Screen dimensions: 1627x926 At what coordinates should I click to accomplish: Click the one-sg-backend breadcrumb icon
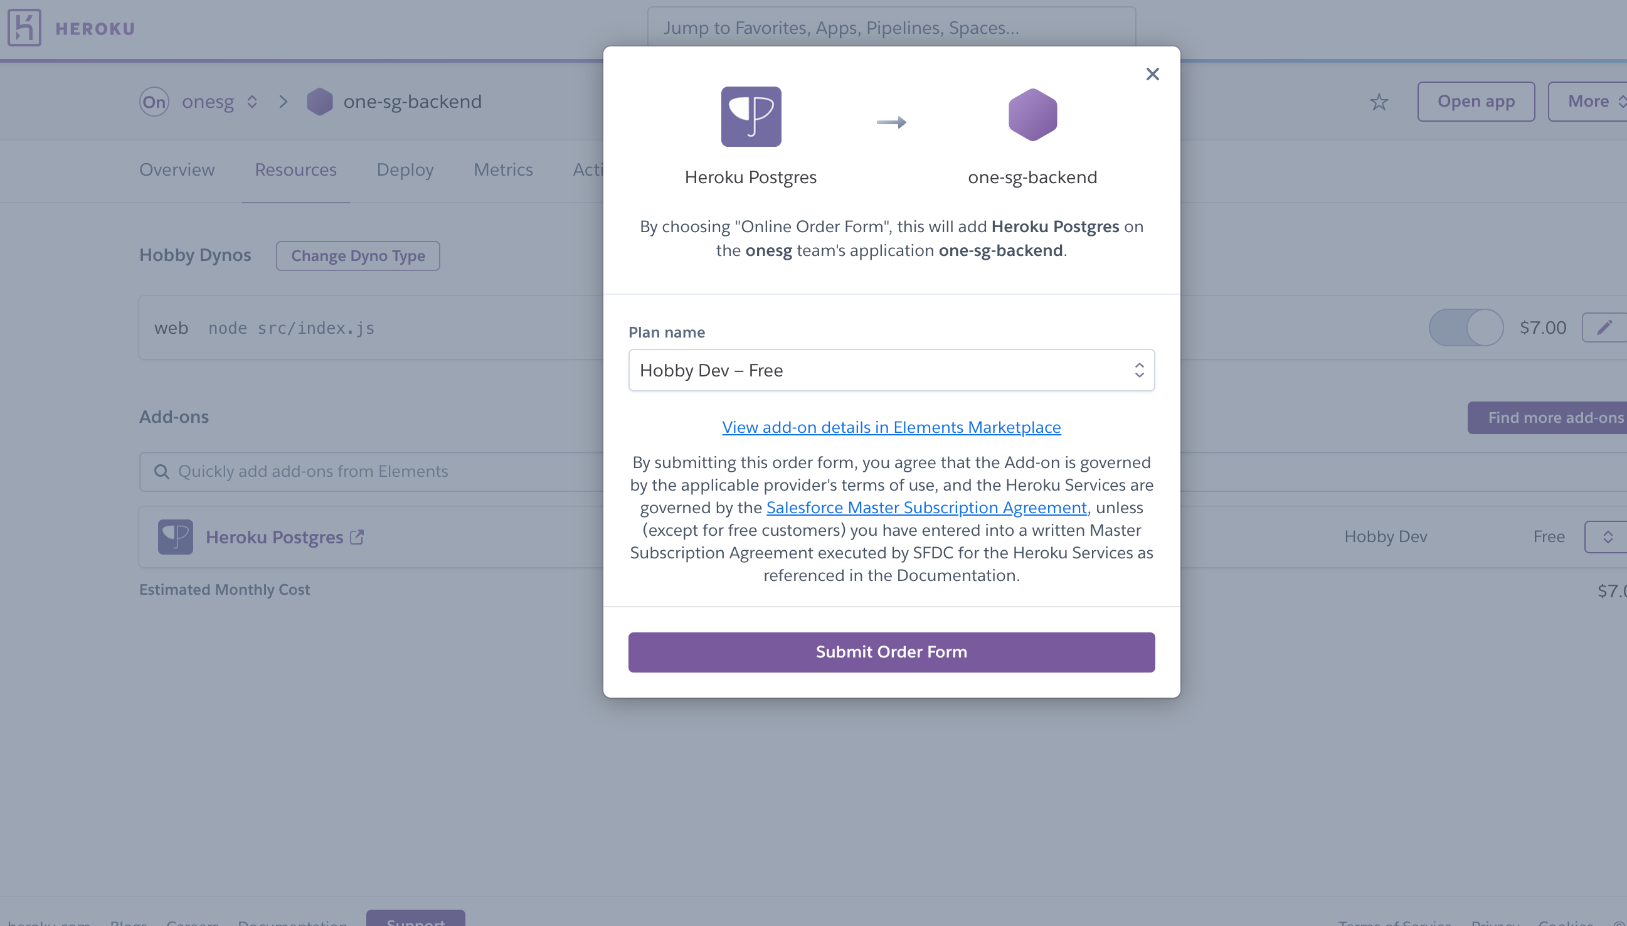[x=320, y=102]
